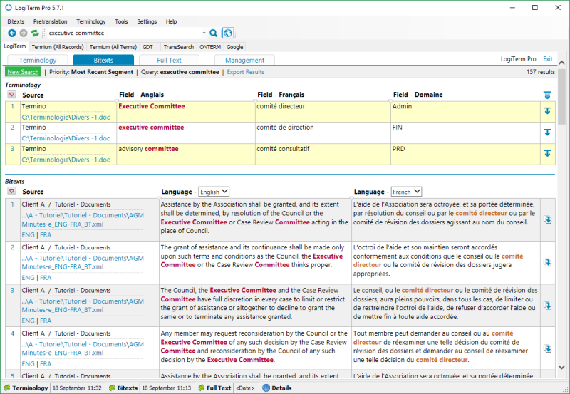Open the Tools menu
This screenshot has height=394, width=570.
121,21
